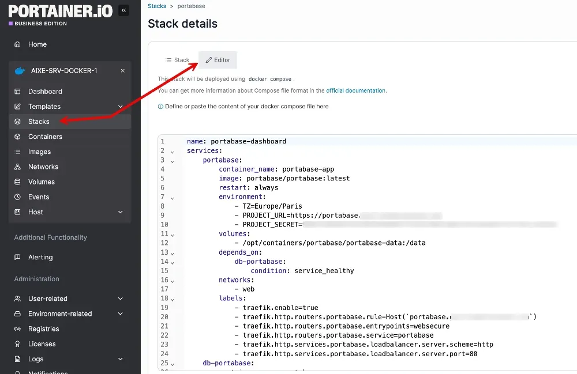Click the Licenses award icon
This screenshot has height=374, width=577.
17,343
